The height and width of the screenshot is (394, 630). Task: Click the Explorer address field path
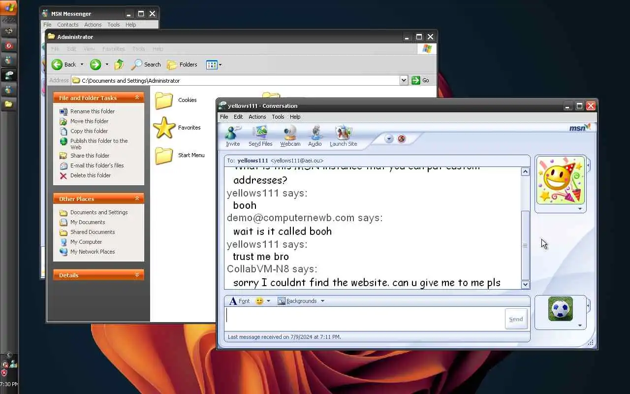pos(235,80)
